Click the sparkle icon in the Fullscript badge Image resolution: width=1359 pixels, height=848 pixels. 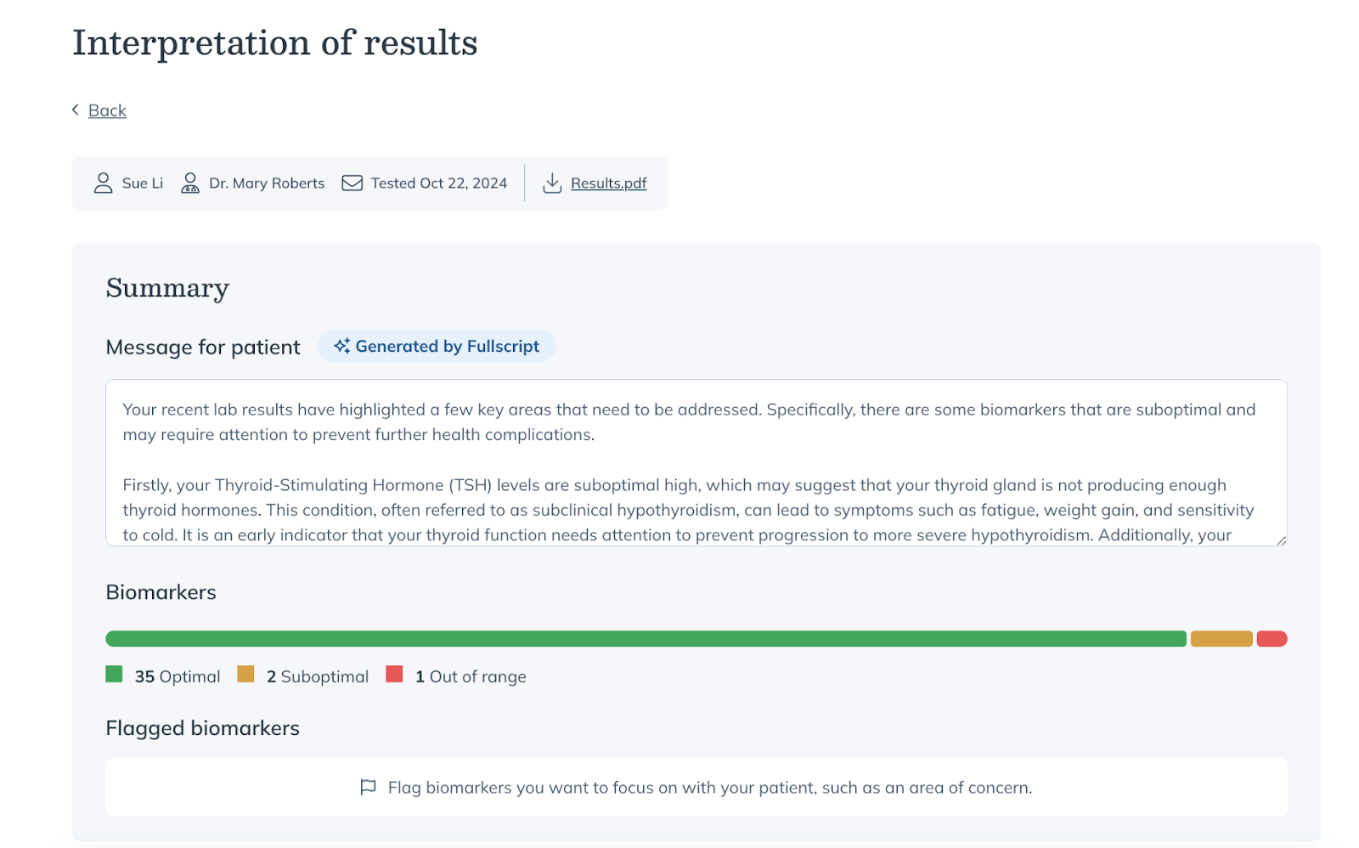point(342,346)
